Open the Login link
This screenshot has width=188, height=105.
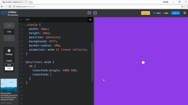point(166,13)
